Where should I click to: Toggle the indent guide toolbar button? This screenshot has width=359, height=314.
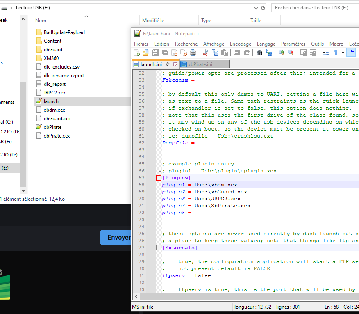(x=351, y=53)
